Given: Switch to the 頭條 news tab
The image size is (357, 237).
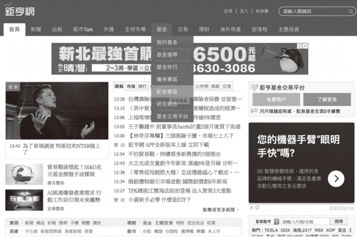Looking at the screenshot, I should coord(119,86).
